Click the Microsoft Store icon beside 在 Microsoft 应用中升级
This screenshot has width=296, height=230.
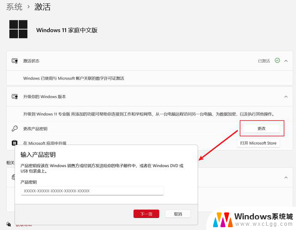tap(14, 143)
